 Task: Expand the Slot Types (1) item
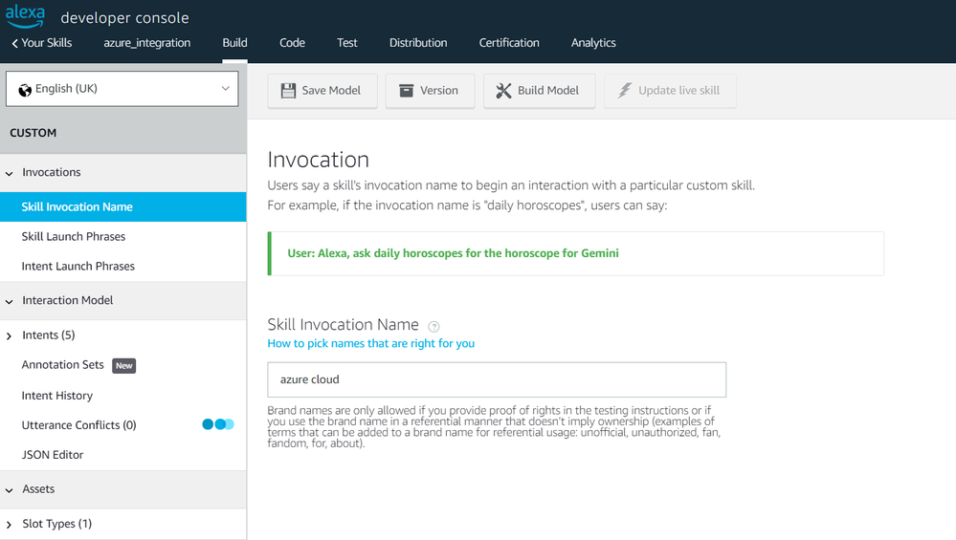tap(10, 525)
